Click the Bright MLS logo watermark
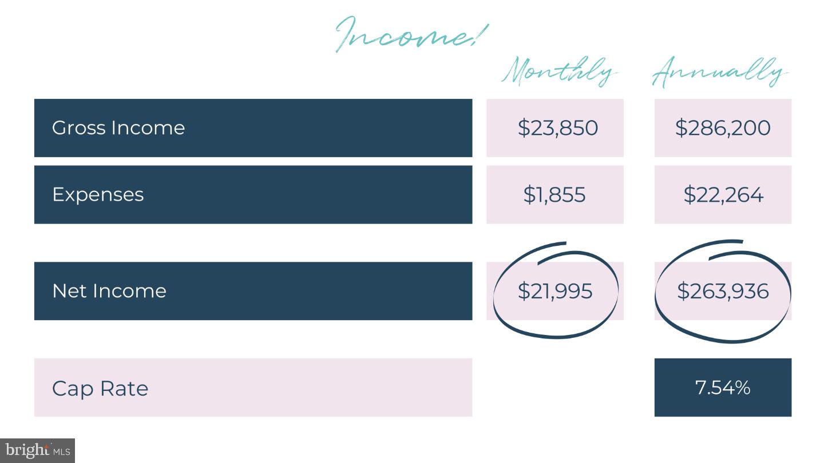 click(x=37, y=450)
